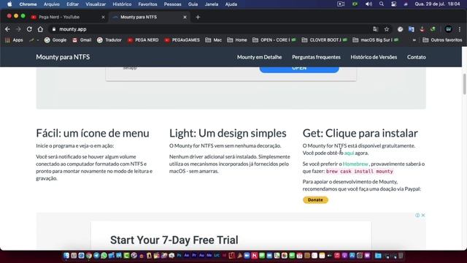
Task: Follow the Homebrew link
Action: 355,164
